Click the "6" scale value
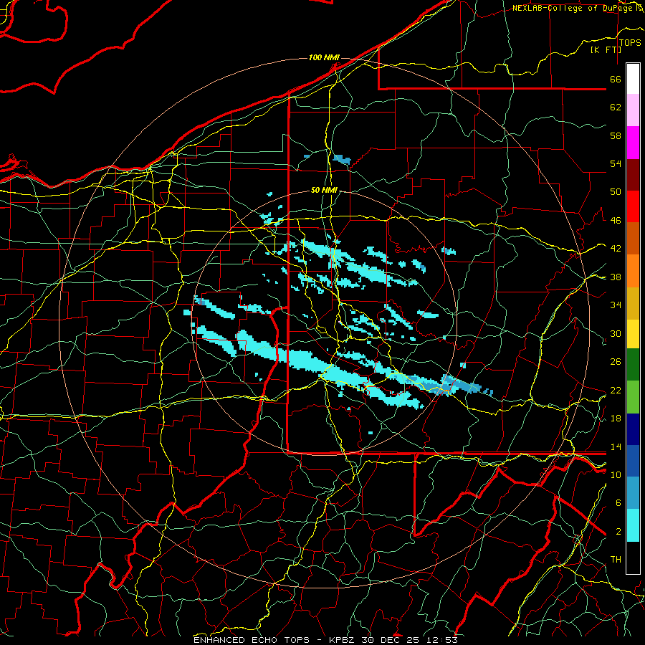 tap(618, 503)
